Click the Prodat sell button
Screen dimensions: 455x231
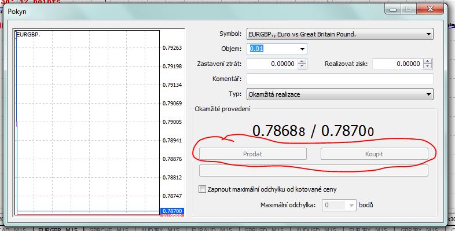(253, 154)
